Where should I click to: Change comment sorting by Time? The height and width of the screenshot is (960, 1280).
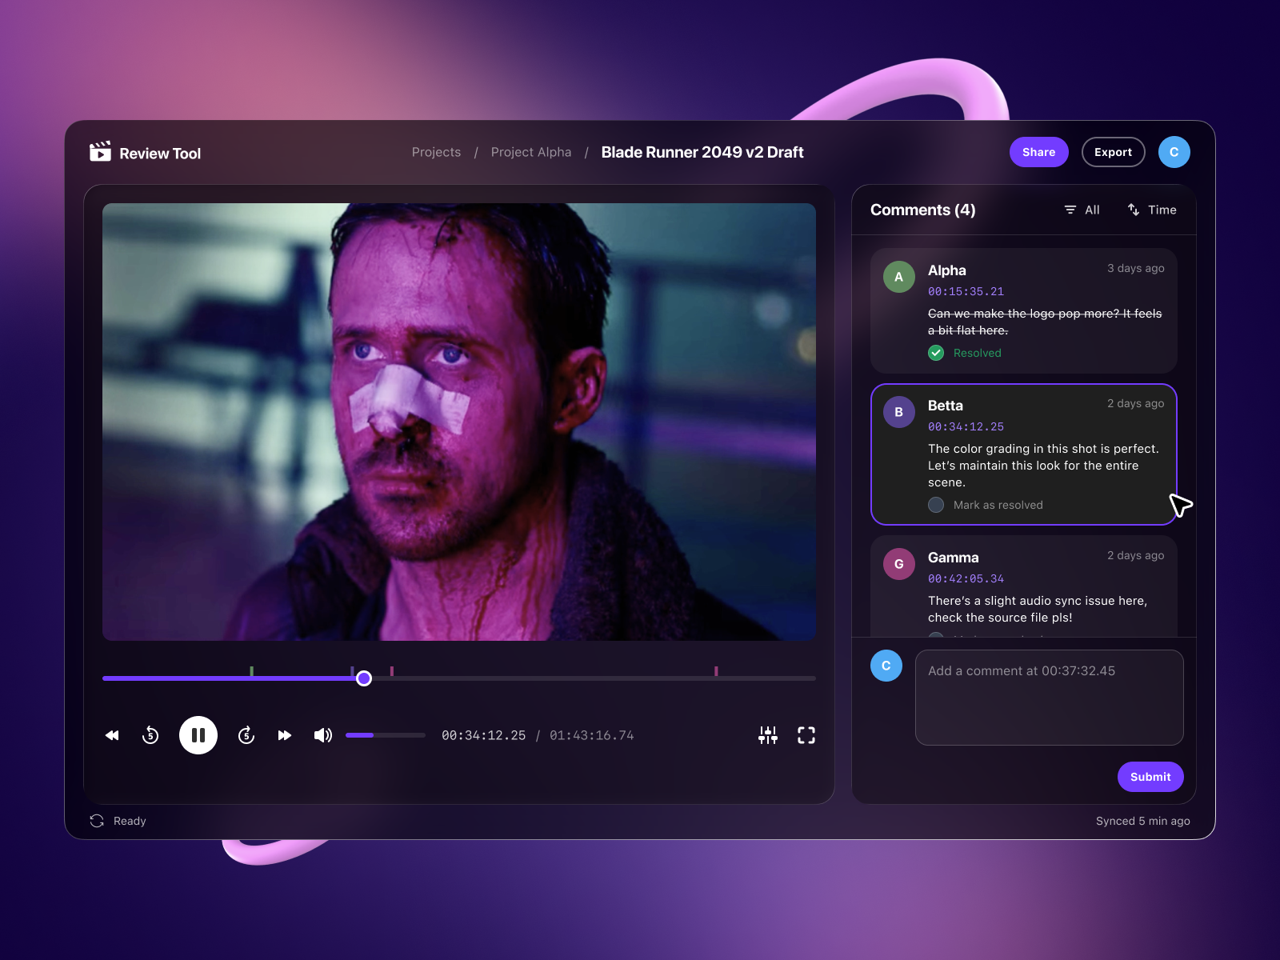(x=1152, y=210)
